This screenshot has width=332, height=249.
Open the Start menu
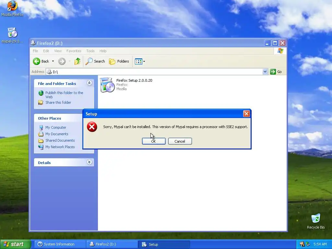(x=15, y=244)
